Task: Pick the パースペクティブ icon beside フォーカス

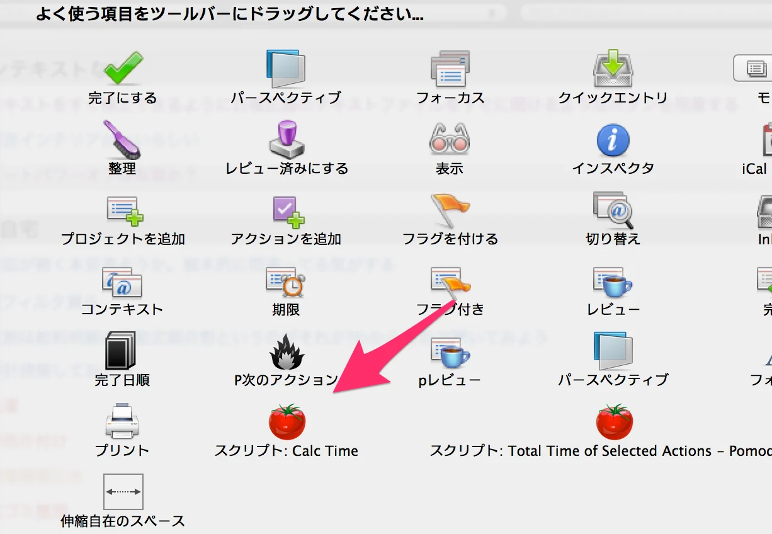Action: pyautogui.click(x=286, y=69)
